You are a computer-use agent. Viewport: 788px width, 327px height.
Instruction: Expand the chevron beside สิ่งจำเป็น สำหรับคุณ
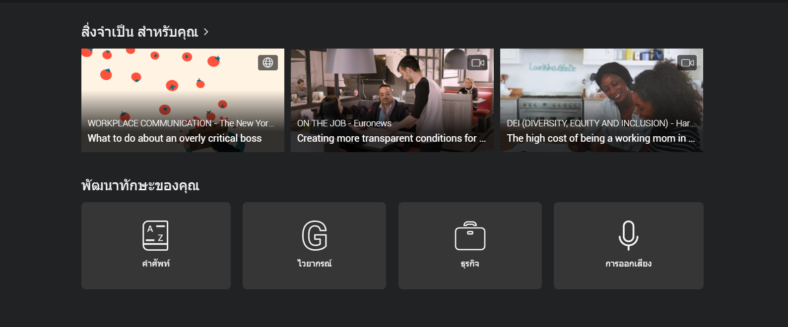pos(206,32)
